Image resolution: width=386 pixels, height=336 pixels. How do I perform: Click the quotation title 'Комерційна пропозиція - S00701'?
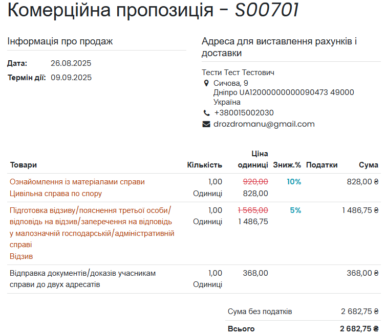click(x=153, y=11)
